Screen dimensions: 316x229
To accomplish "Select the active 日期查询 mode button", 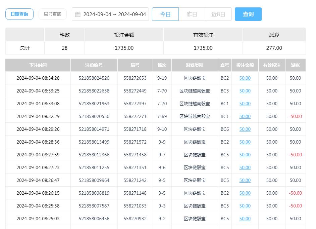I will point(19,14).
